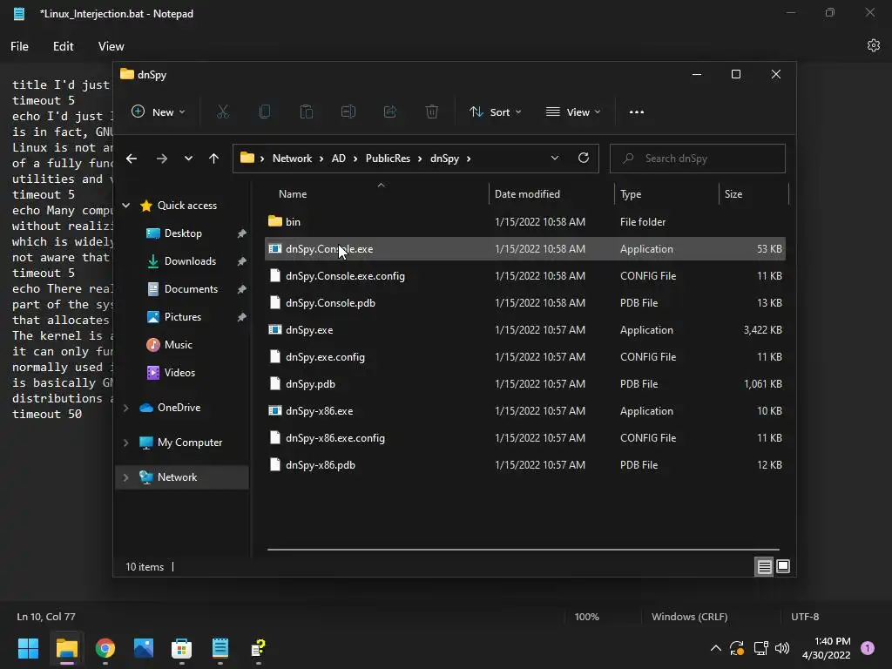
Task: Select dnSpy-x86.exe application file
Action: (525, 411)
